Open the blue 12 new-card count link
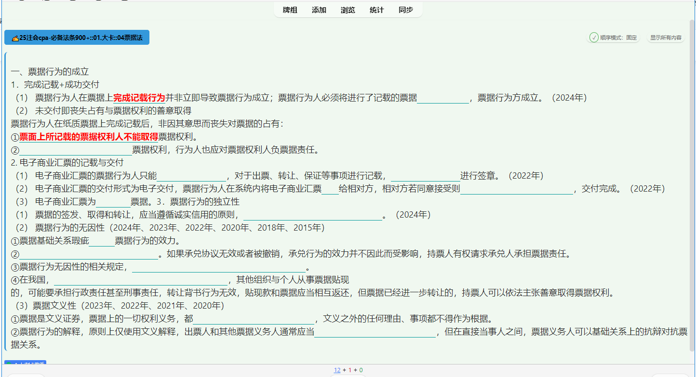 click(x=337, y=369)
